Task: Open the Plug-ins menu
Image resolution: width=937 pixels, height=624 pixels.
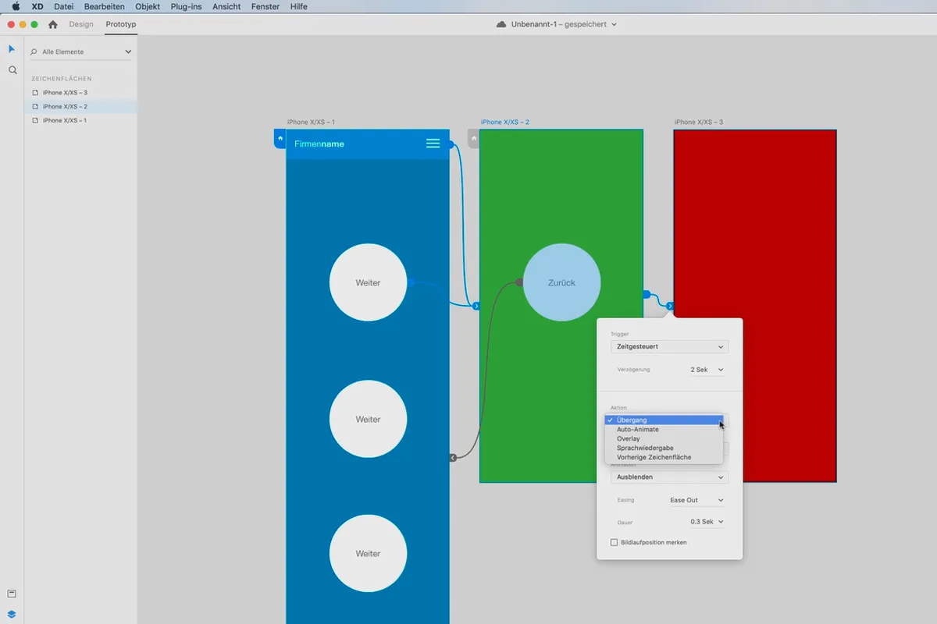Action: click(187, 6)
